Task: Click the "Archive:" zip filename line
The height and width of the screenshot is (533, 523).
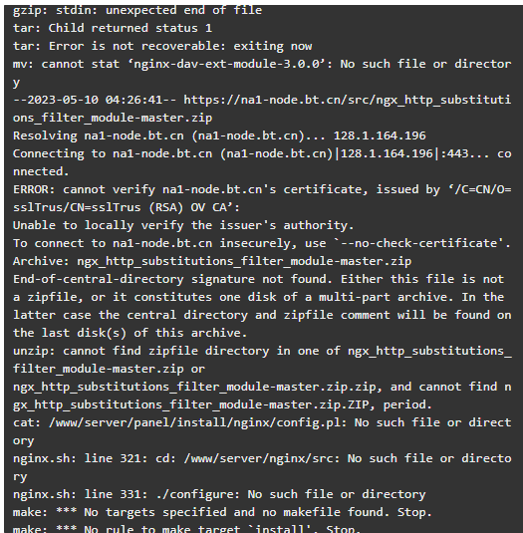Action: 212,261
